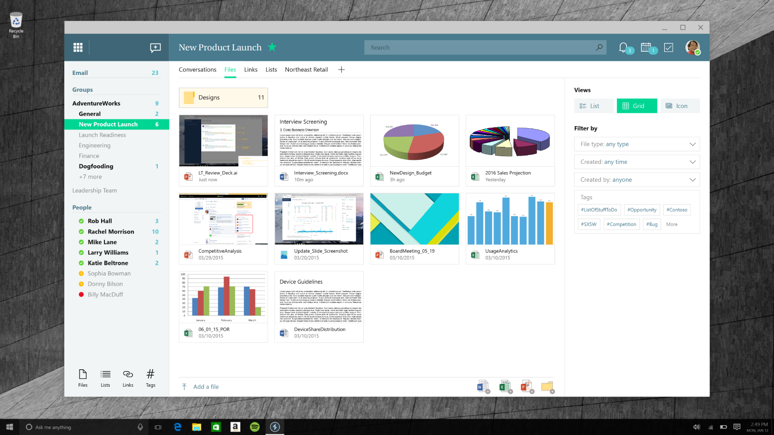Switch to the Conversations tab
The image size is (774, 435).
coord(197,70)
